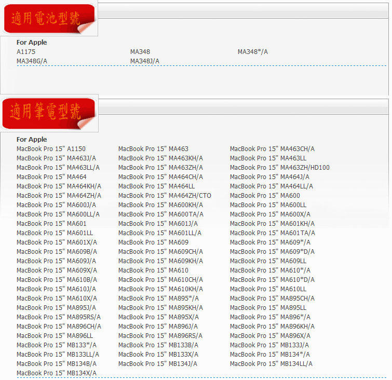The width and height of the screenshot is (392, 380).
Task: Click MacBook Pro 15" MA610CH/A
Action: click(x=160, y=279)
